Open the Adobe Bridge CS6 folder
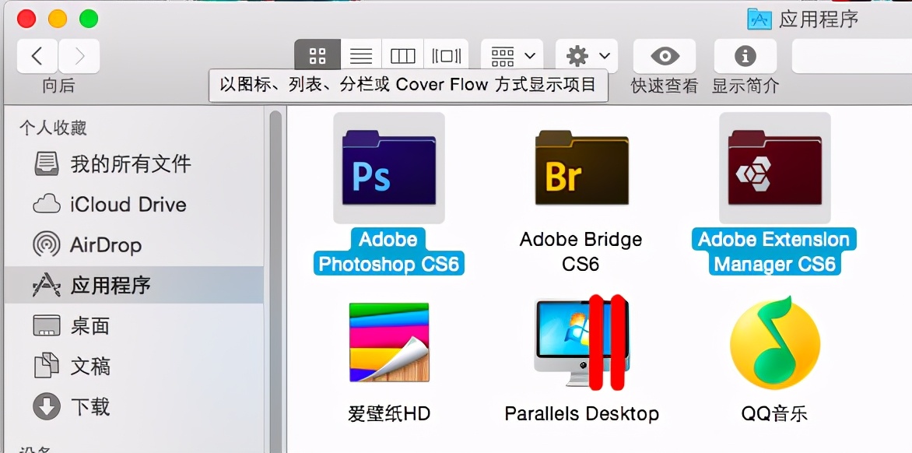912x453 pixels. coord(581,167)
